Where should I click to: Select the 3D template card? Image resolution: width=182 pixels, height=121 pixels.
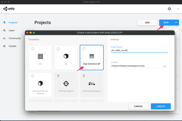point(66,57)
